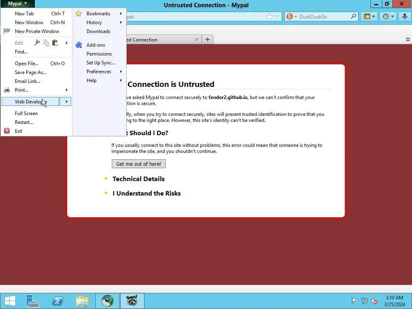Click the search magnifier icon
Screen dimensions: 412x309
(354, 16)
